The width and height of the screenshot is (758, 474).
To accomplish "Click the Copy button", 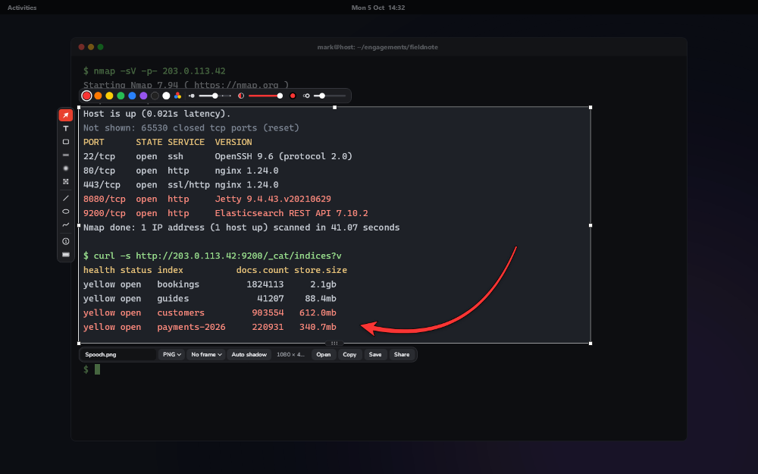I will (x=349, y=354).
